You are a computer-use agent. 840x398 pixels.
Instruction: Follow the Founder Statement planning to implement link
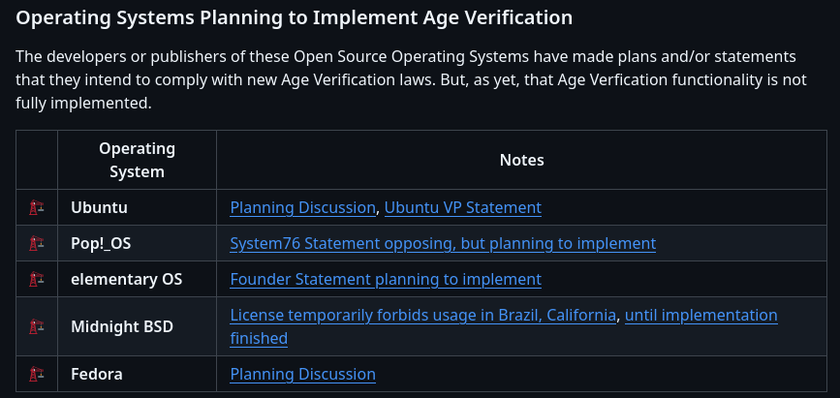[x=385, y=279]
